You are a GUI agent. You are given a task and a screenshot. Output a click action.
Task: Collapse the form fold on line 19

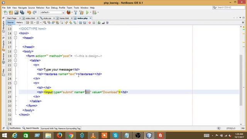click(15, 56)
